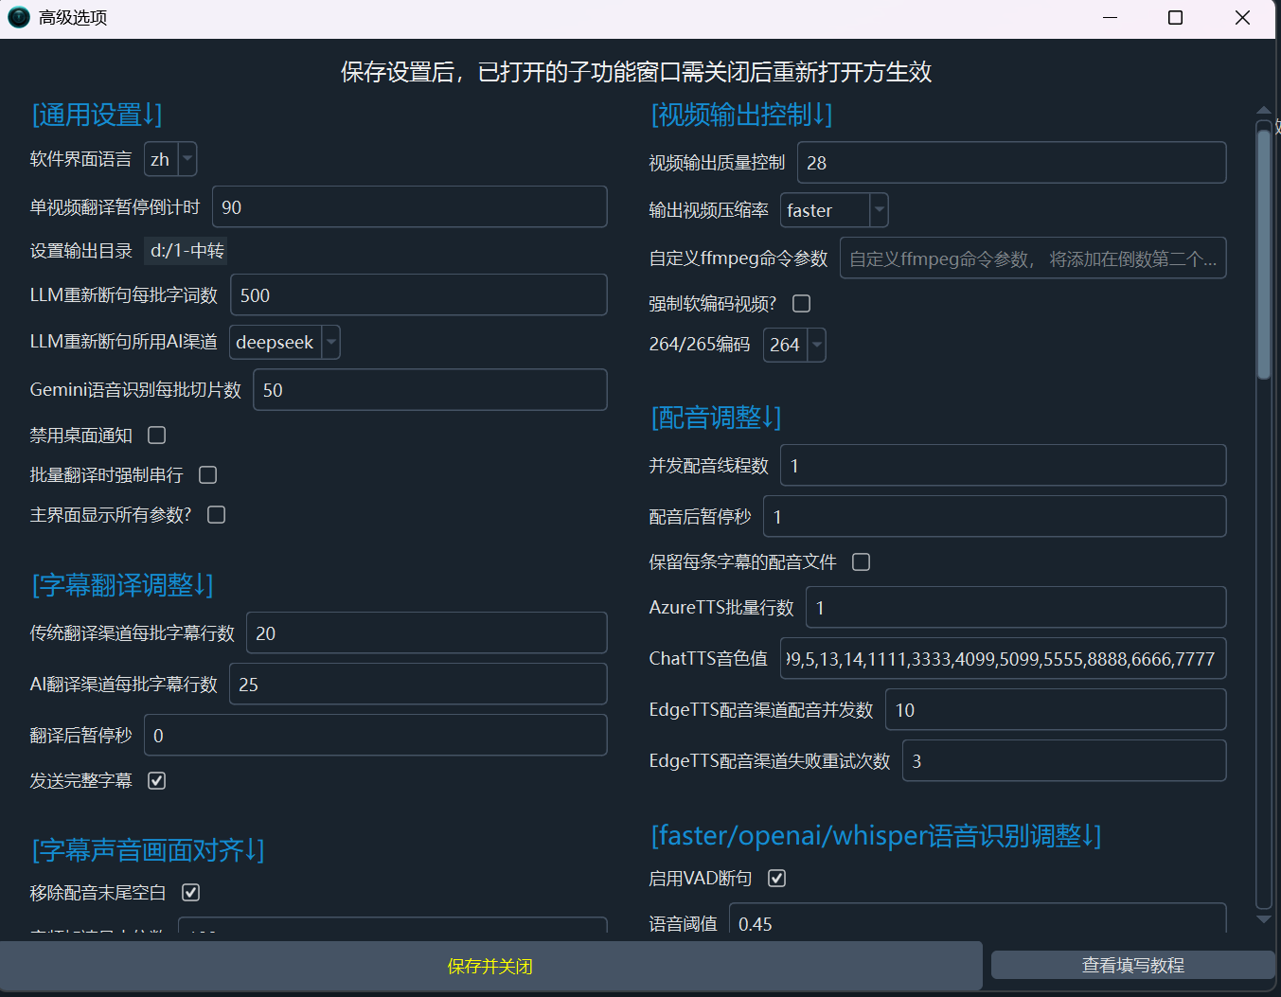
Task: Select the output directory d:/1-中转
Action: [185, 252]
